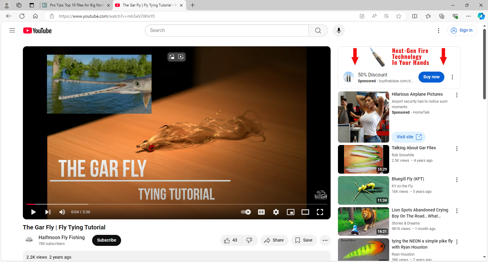488x262 pixels.
Task: Open YouTube settings three-dot menu in header
Action: pos(439,30)
